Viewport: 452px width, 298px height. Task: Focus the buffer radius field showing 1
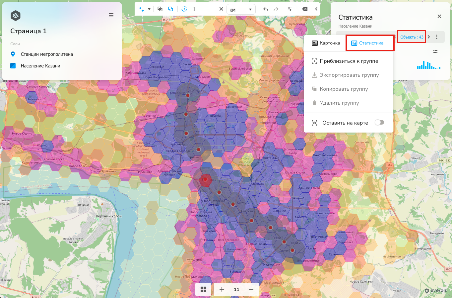[204, 9]
